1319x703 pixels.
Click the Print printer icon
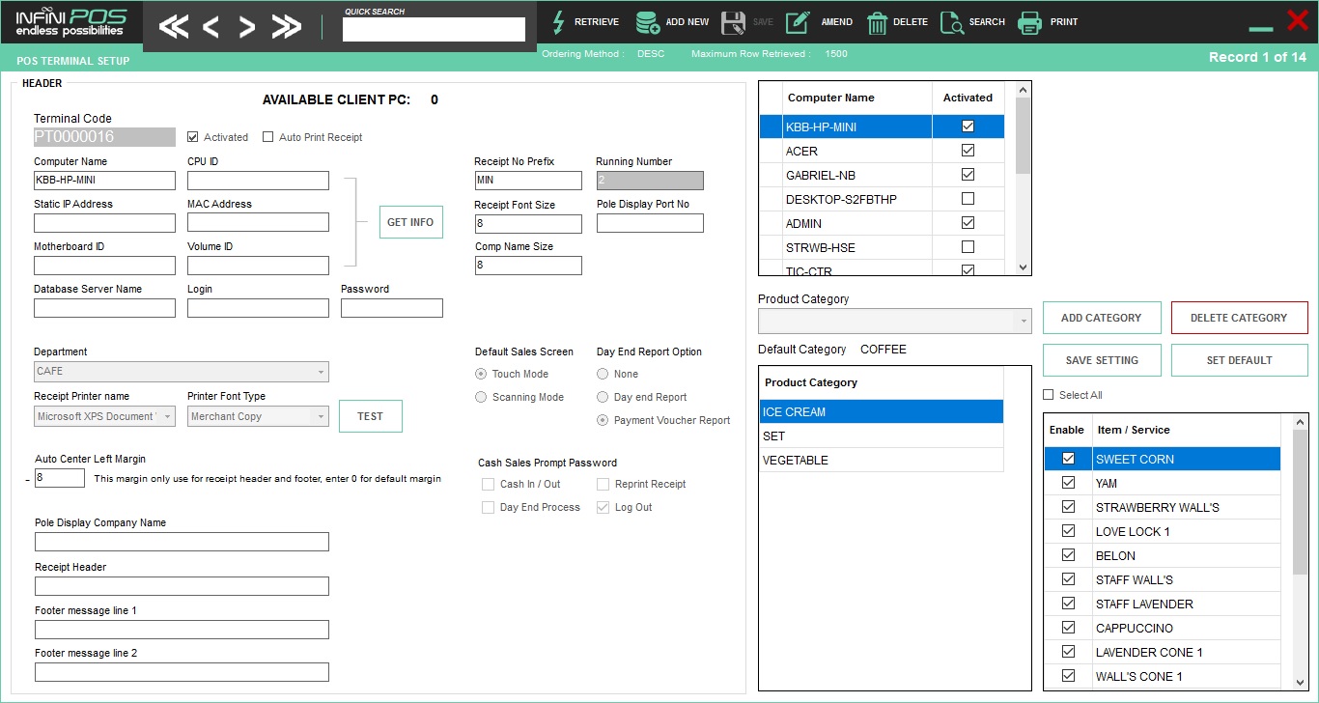pyautogui.click(x=1030, y=22)
